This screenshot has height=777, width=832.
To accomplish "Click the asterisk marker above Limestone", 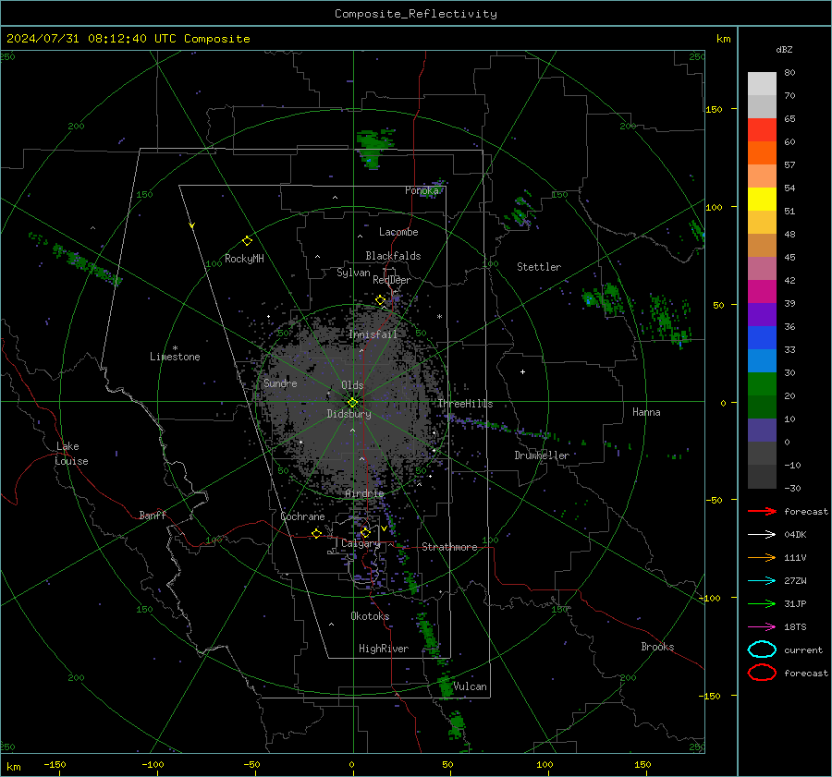I will click(x=175, y=348).
